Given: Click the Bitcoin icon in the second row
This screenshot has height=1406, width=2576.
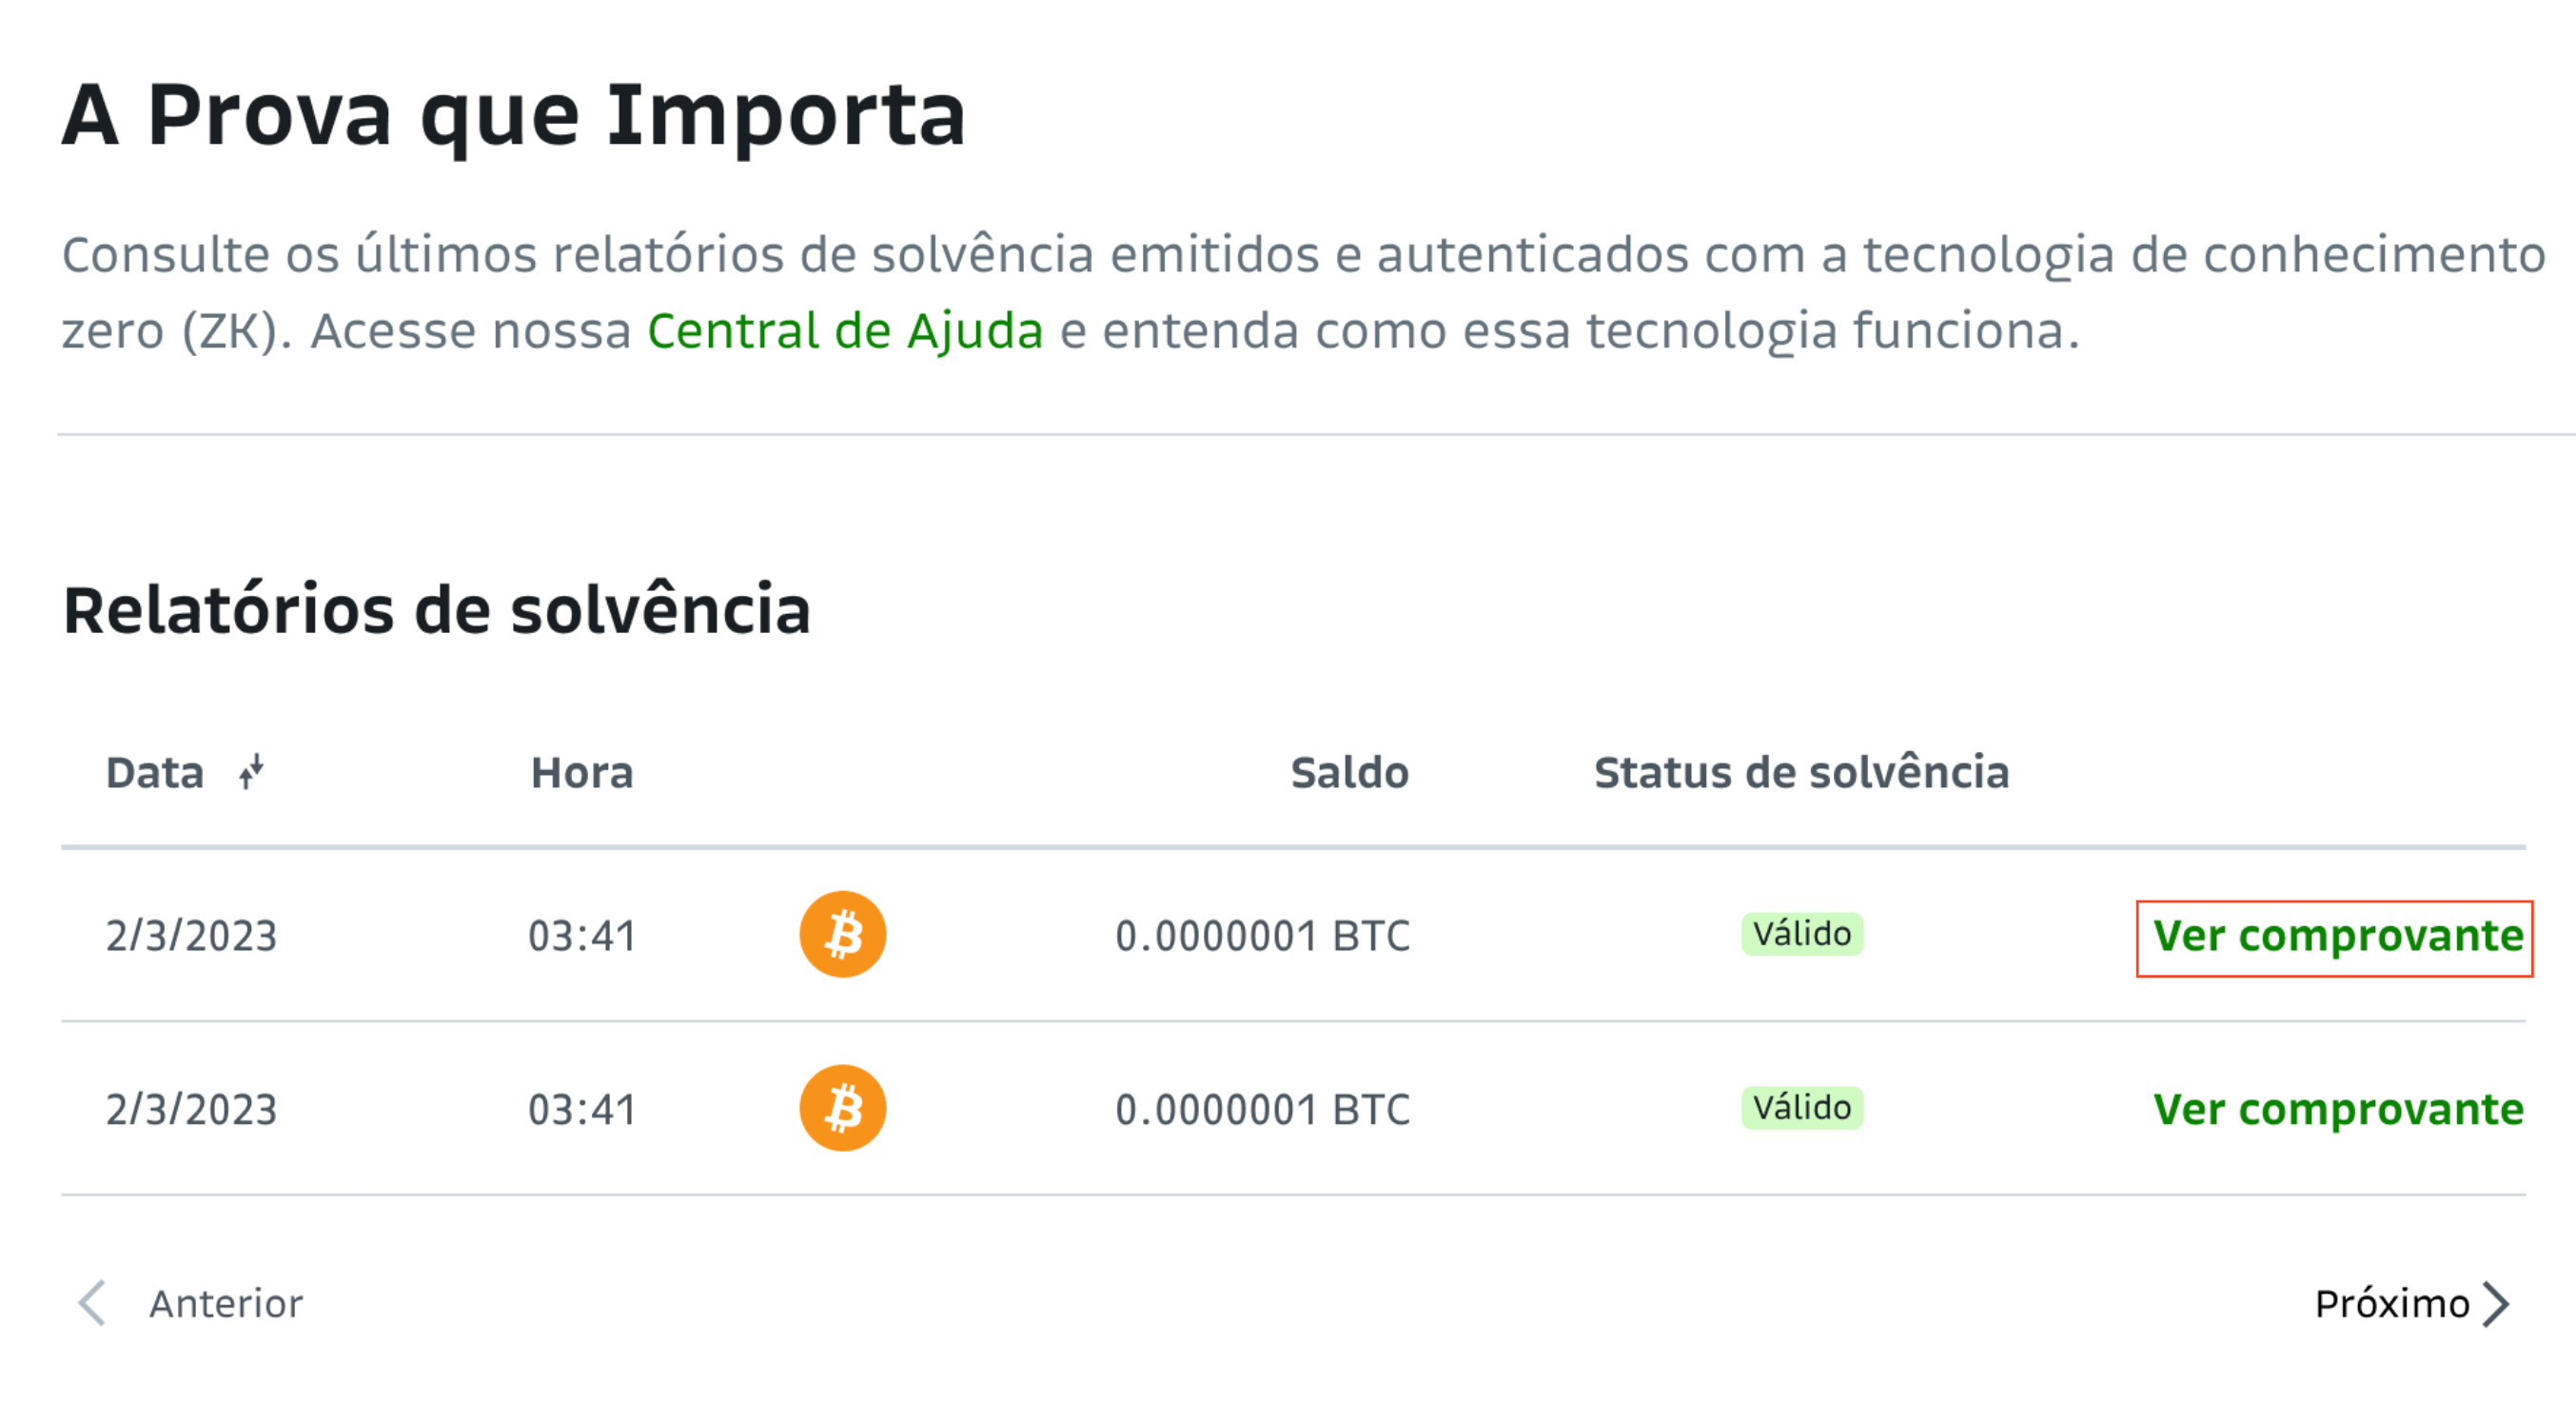Looking at the screenshot, I should point(842,1108).
